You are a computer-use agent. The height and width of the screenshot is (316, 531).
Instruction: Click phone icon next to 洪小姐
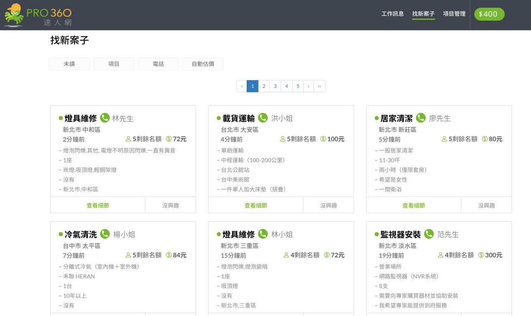263,118
